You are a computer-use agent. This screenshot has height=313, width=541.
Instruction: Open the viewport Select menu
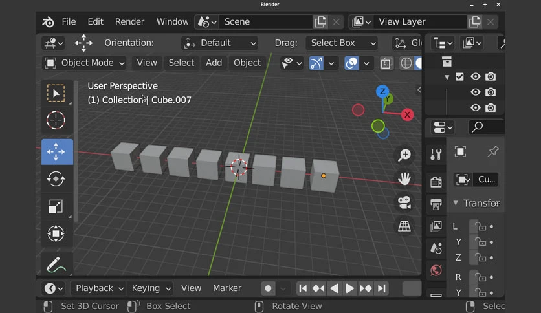(181, 63)
